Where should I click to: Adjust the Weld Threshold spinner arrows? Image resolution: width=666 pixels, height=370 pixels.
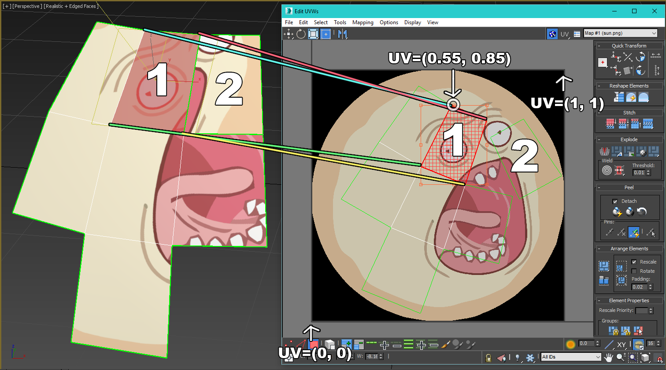tap(648, 172)
